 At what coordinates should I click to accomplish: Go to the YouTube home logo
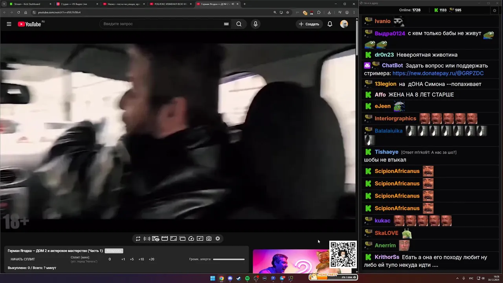(x=29, y=24)
